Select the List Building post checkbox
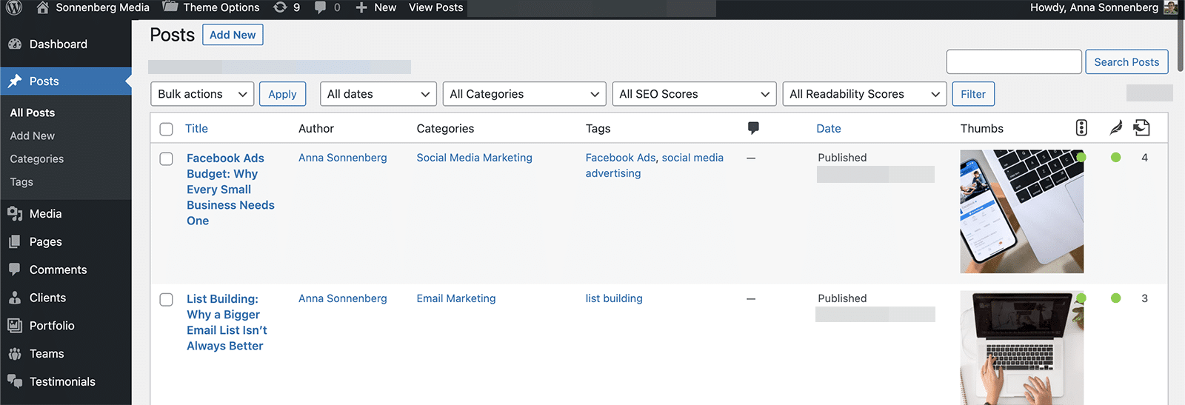This screenshot has width=1185, height=405. pos(167,299)
